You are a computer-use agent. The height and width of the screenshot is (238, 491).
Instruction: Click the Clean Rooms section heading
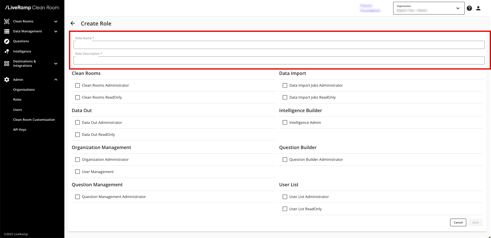click(x=86, y=73)
